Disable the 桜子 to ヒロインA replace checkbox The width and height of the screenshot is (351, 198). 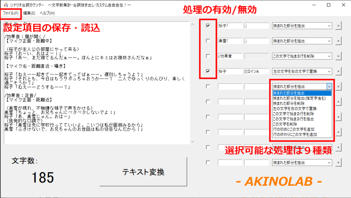tap(208, 71)
